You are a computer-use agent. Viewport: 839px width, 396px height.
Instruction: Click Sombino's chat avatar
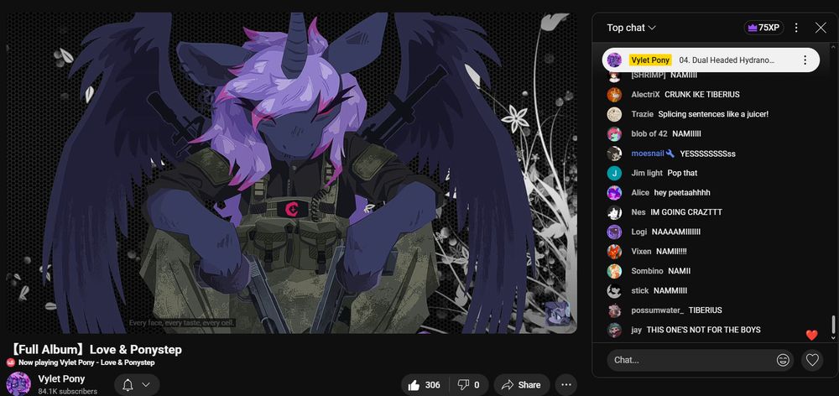[x=614, y=271]
